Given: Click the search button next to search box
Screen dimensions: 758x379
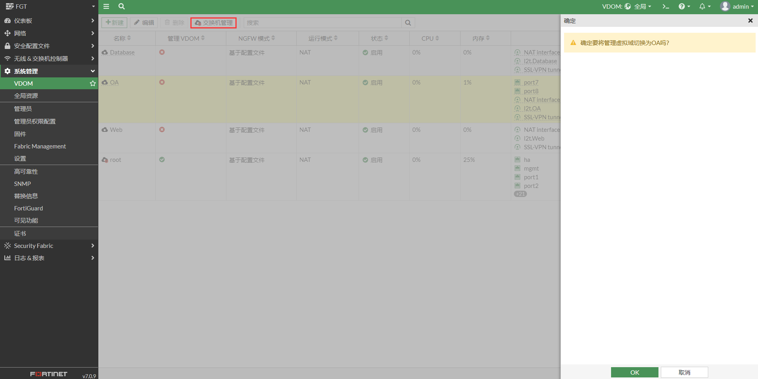Looking at the screenshot, I should coord(408,23).
